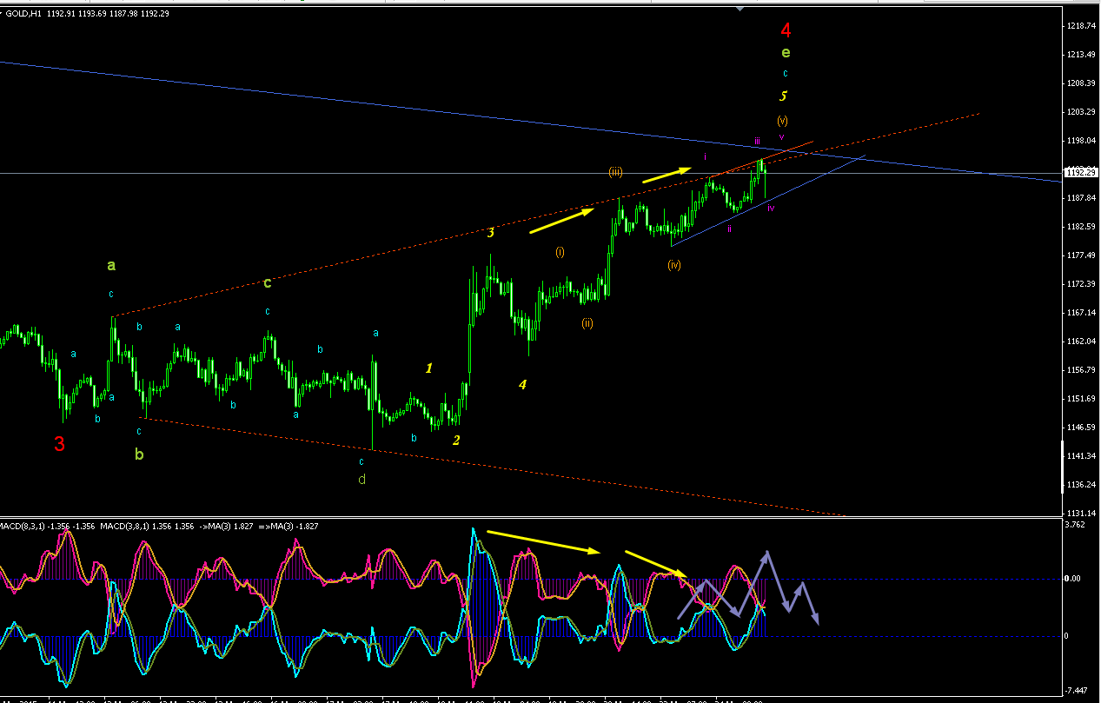
Task: Select the orange (iii) wave label
Action: 615,172
